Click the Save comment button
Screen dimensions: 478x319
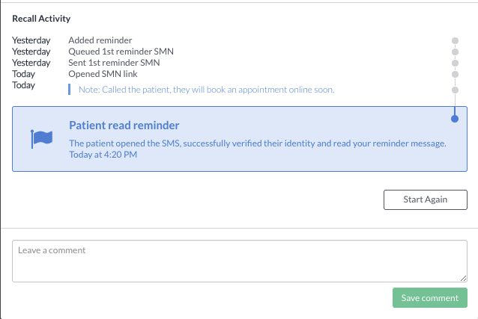point(429,298)
